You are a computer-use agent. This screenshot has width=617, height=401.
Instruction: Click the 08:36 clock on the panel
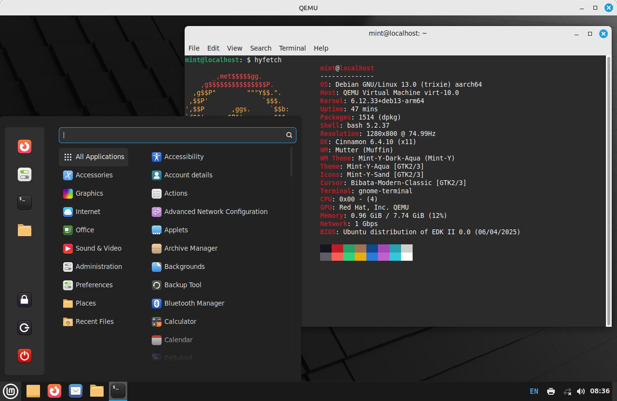pos(600,391)
